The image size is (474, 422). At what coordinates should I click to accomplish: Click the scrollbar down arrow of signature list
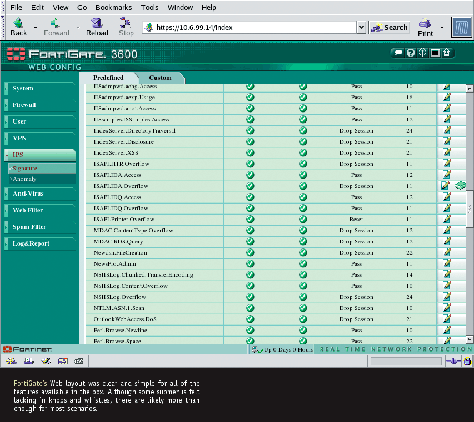[470, 339]
